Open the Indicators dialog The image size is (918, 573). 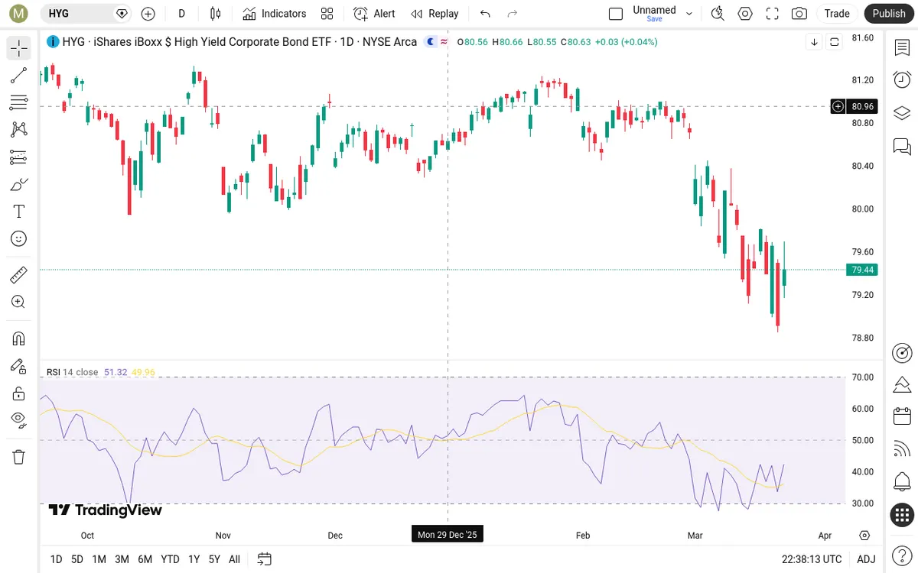pos(275,13)
